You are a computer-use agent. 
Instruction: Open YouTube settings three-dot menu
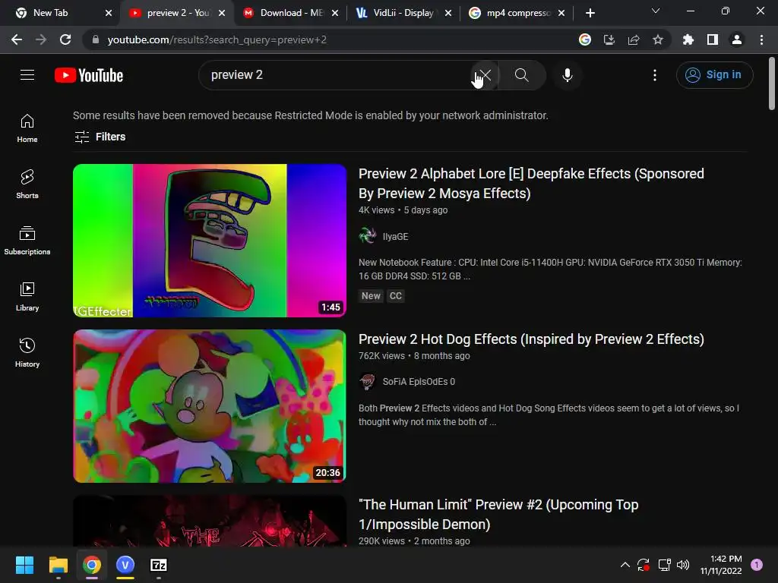654,75
